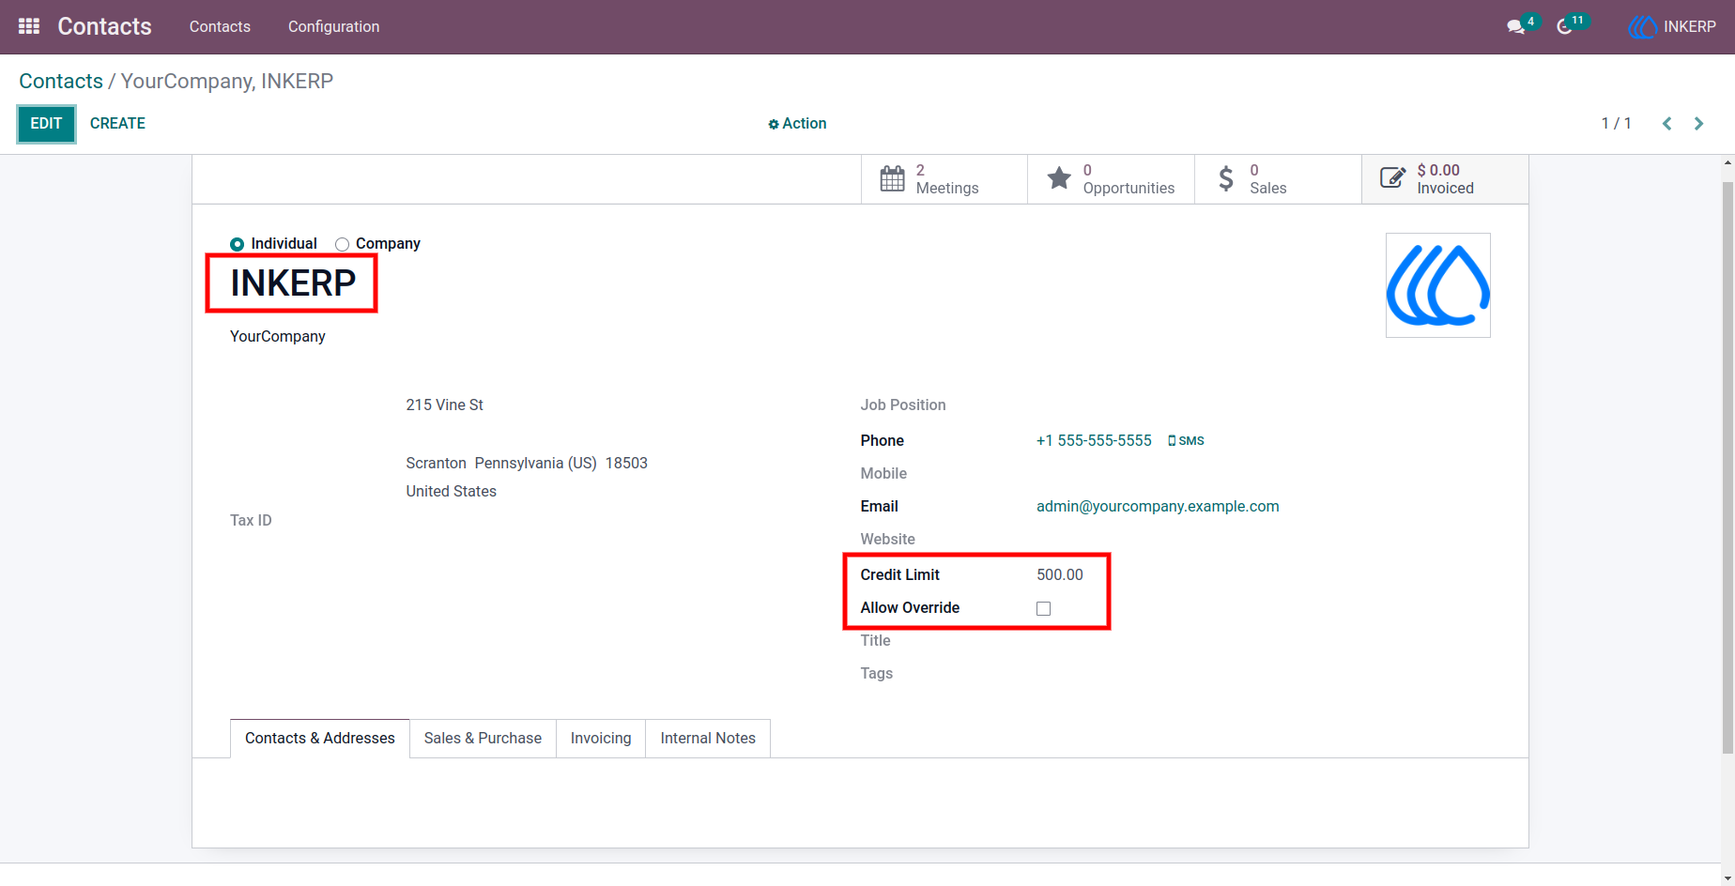Click the Credit Limit value 500.00
The height and width of the screenshot is (886, 1735).
click(x=1060, y=575)
